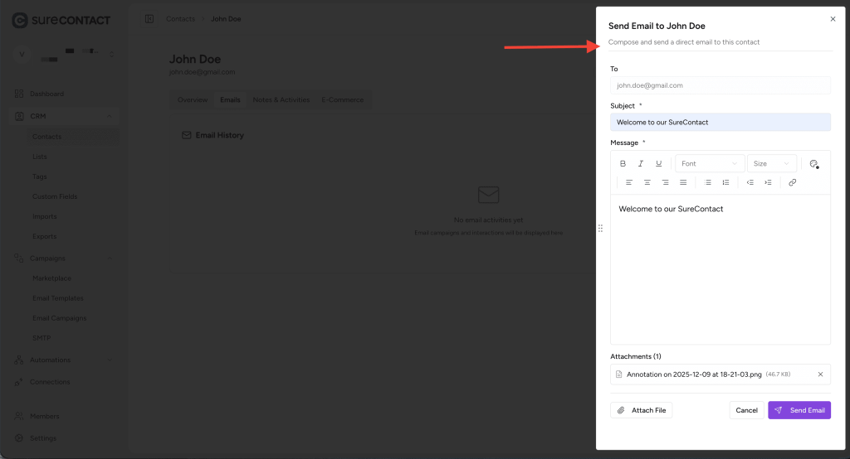The width and height of the screenshot is (850, 459).
Task: Cancel the email composition
Action: click(x=746, y=410)
